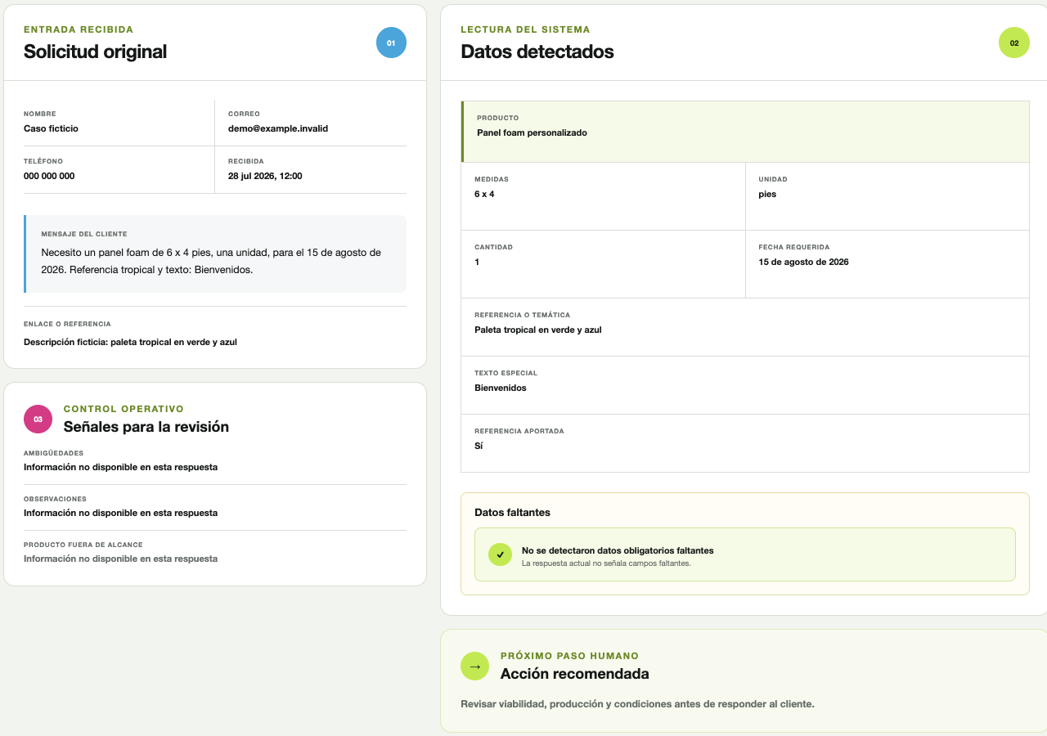The height and width of the screenshot is (736, 1047).
Task: Click the Unidad value pies
Action: (x=767, y=195)
